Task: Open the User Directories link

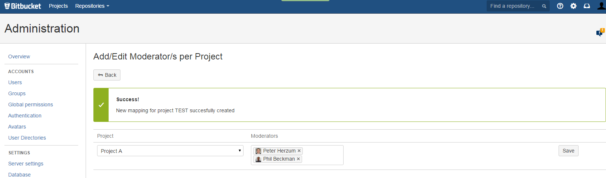Action: [x=27, y=138]
